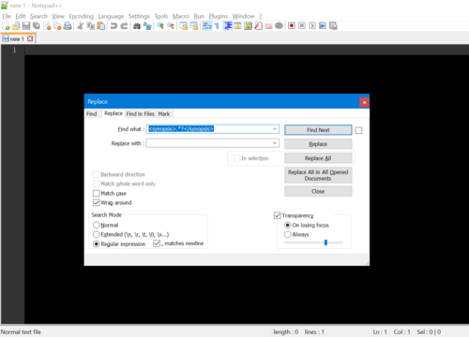469x337 pixels.
Task: Uncheck the '. matches newline' checkbox
Action: [157, 243]
